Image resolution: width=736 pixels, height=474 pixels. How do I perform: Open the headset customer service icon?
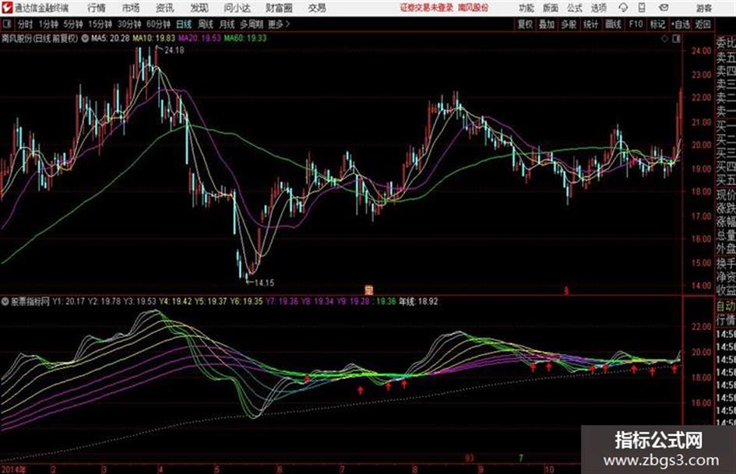623,8
